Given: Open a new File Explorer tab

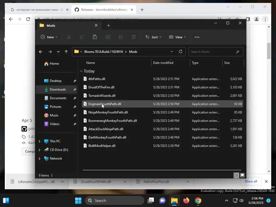Looking at the screenshot, I should pyautogui.click(x=108, y=26).
